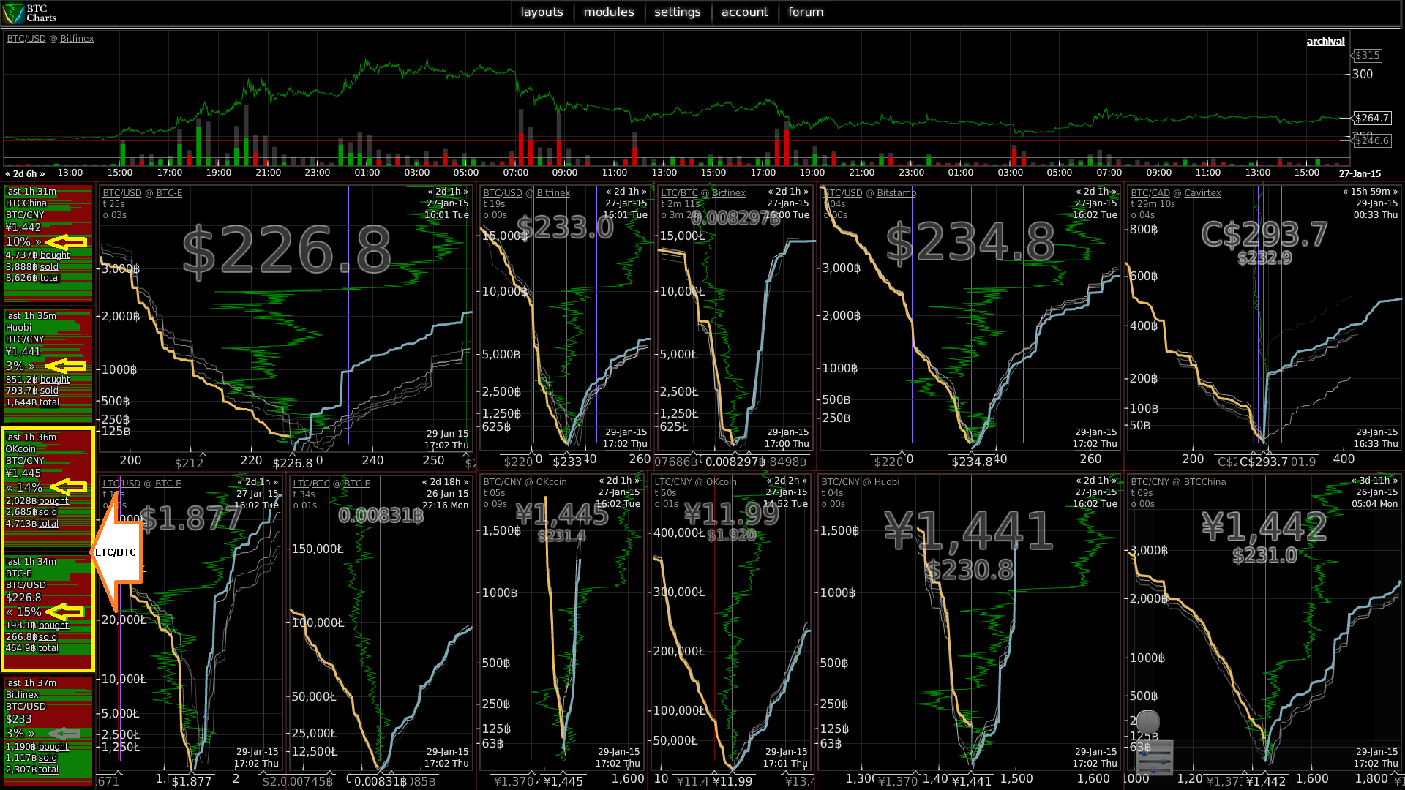Click bought link in Huobi sidebar block
This screenshot has width=1405, height=790.
55,380
